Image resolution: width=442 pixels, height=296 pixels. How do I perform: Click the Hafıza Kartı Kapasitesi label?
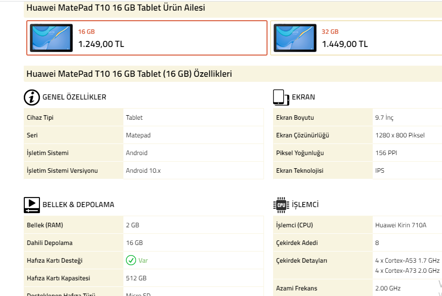[x=58, y=278]
